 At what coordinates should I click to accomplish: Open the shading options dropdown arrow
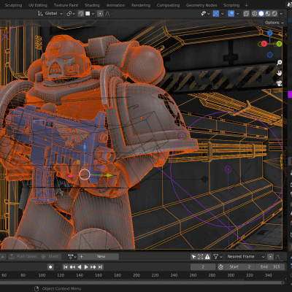tap(281, 14)
